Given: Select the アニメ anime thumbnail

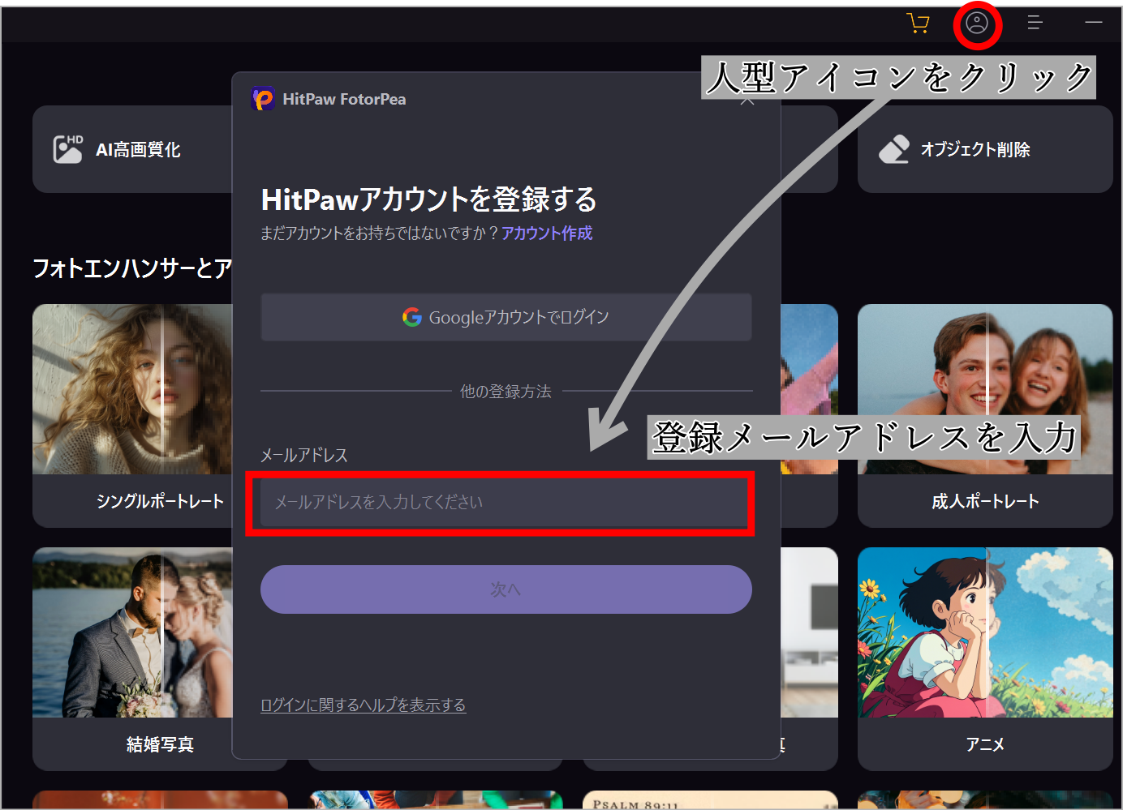Looking at the screenshot, I should coord(984,632).
